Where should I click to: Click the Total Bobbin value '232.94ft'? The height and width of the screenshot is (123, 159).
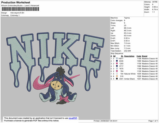point(127,51)
